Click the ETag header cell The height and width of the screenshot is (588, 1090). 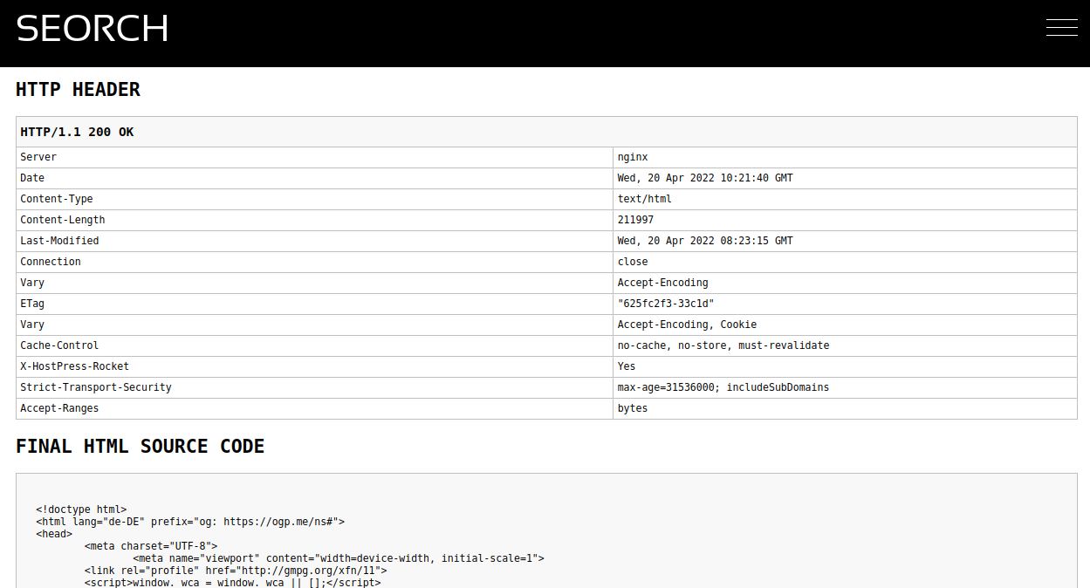315,304
